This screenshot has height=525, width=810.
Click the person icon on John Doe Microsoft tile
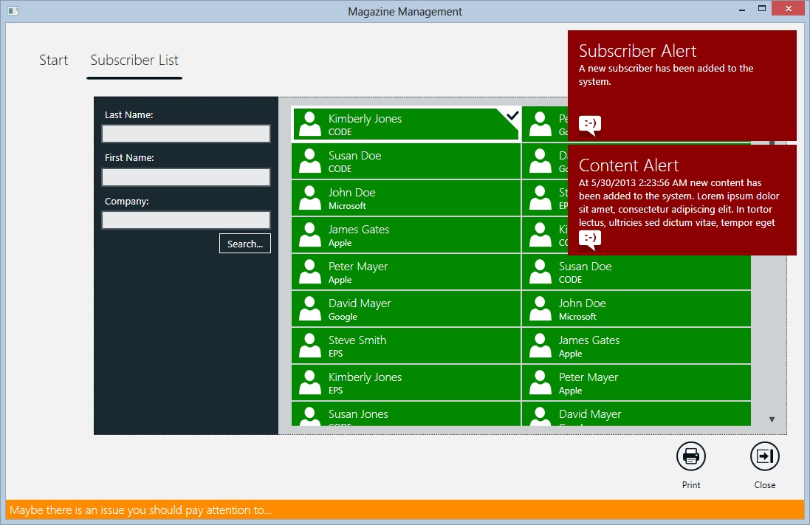(309, 197)
